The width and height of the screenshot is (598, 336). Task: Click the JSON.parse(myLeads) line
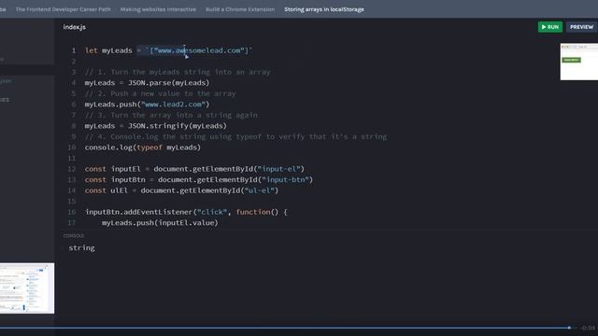coord(147,83)
